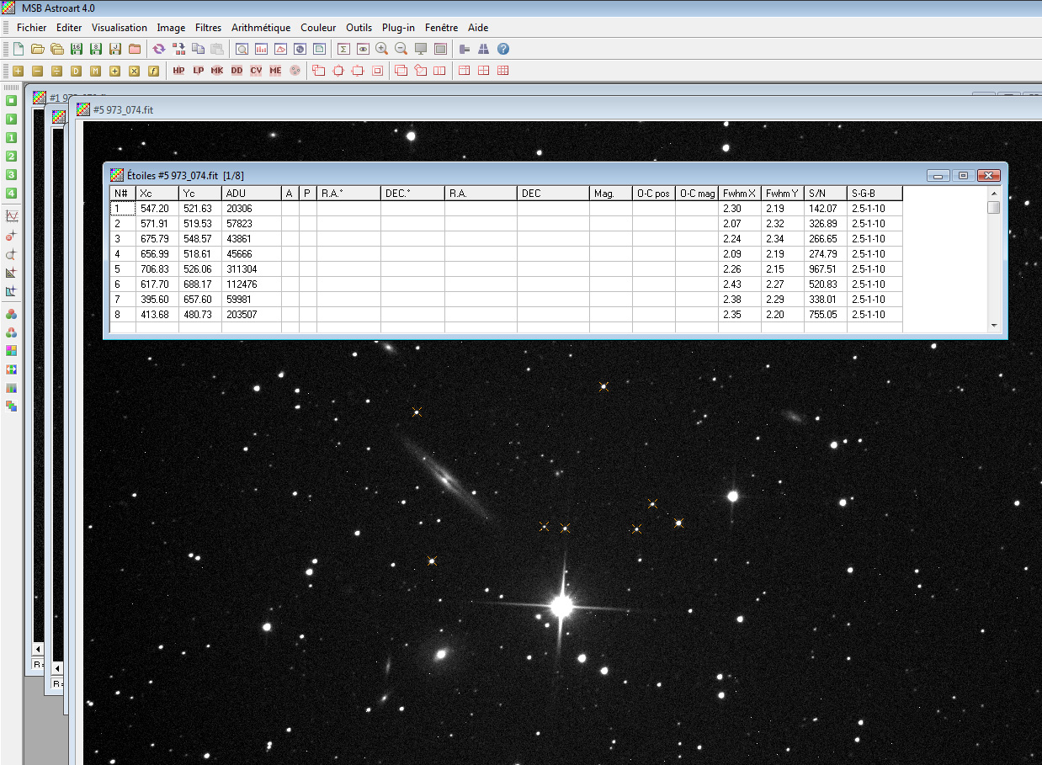Select image buffer 3 in the sidebar
Screen dimensions: 1042x765
(12, 173)
